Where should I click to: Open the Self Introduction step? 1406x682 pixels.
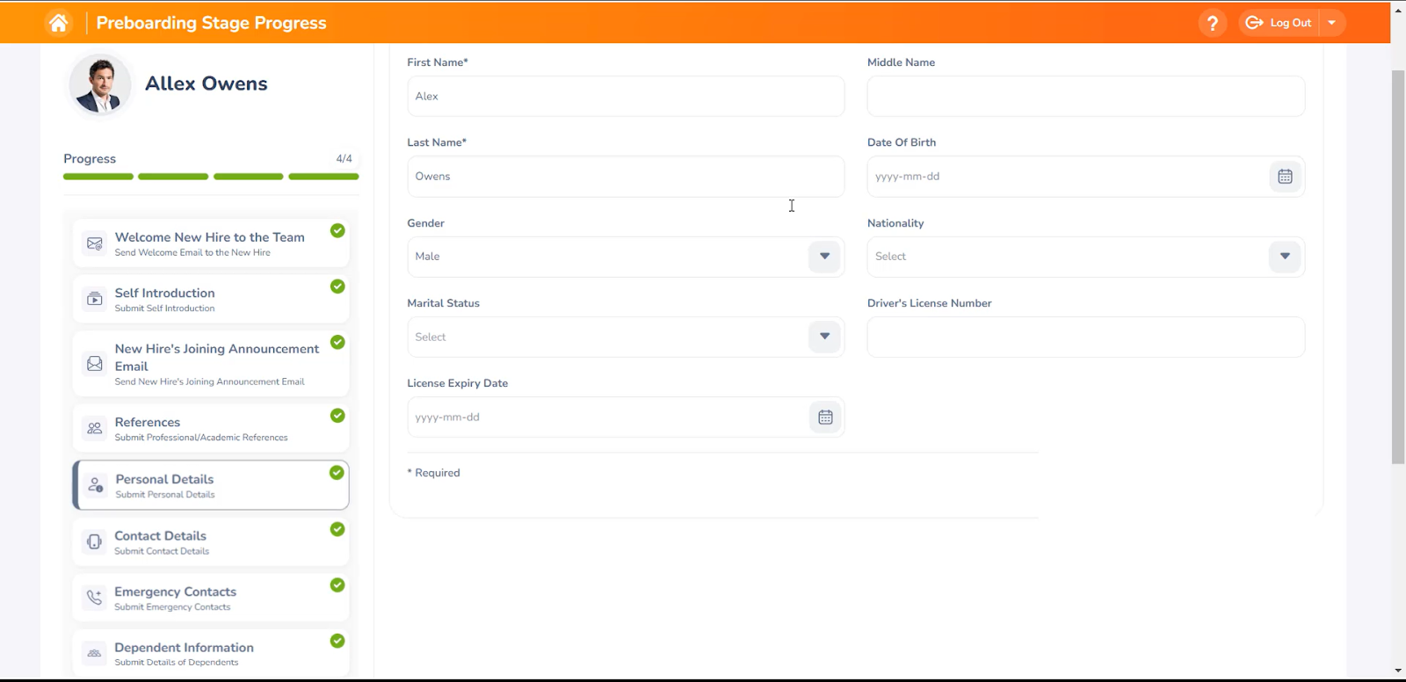(211, 299)
